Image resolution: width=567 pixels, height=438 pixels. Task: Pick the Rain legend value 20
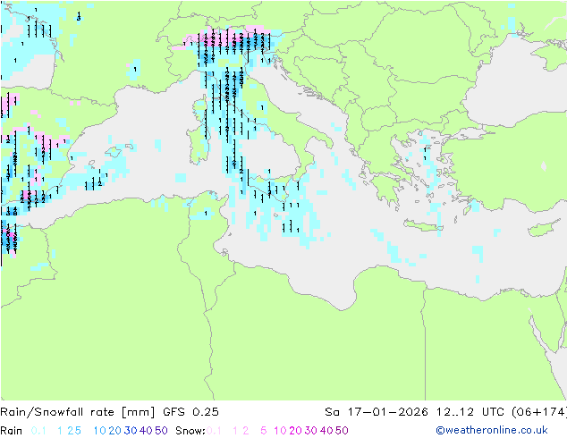pos(114,431)
